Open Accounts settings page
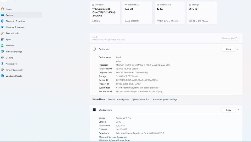The height and width of the screenshot is (142, 251). (21, 46)
